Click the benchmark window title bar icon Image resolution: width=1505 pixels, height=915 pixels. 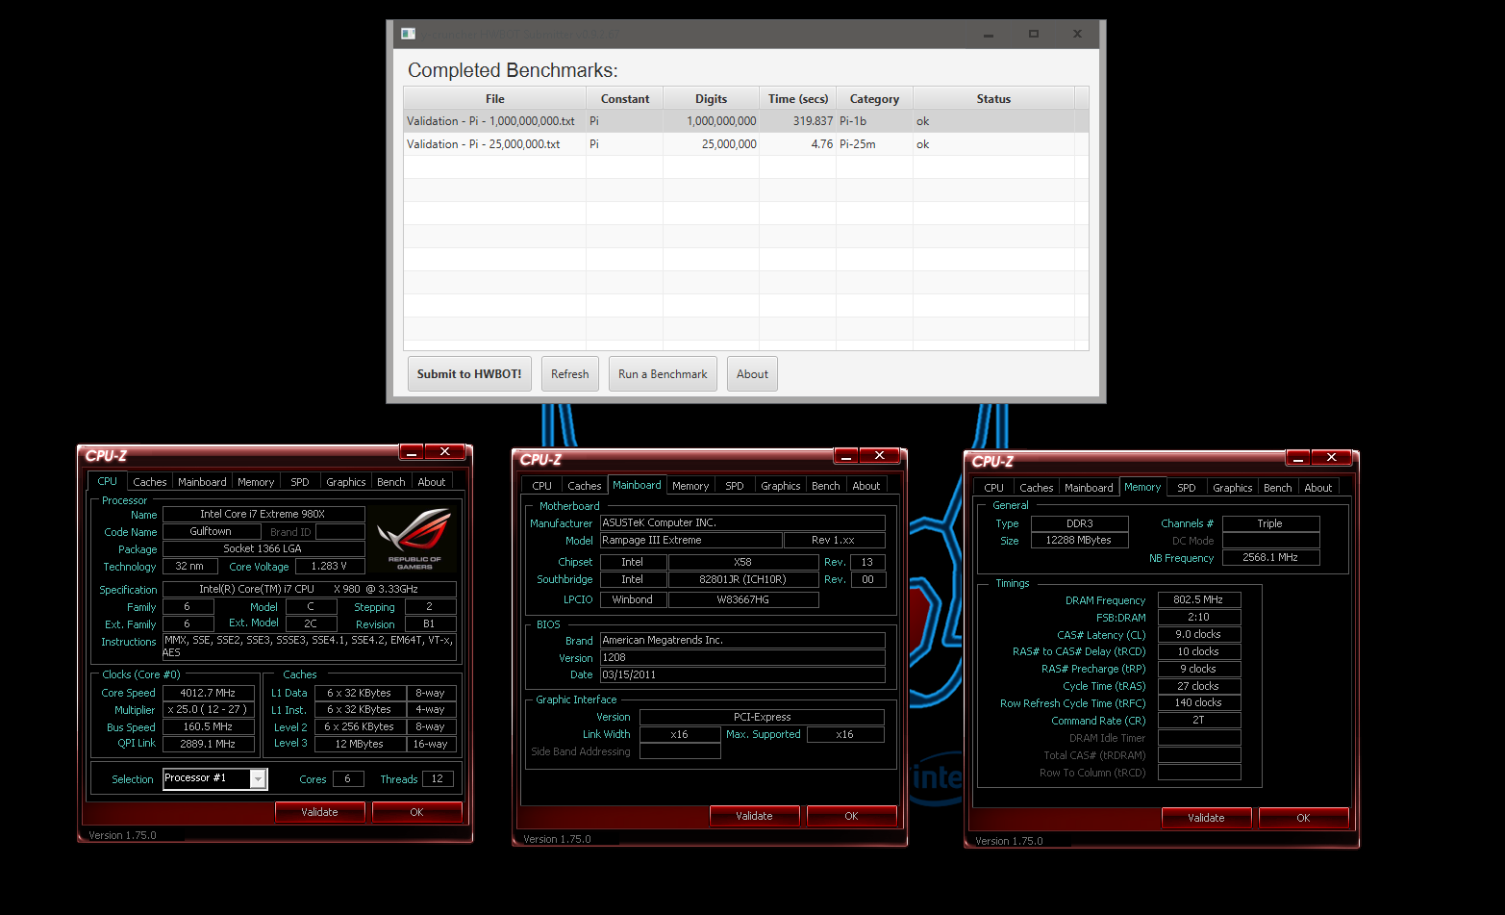(x=408, y=34)
